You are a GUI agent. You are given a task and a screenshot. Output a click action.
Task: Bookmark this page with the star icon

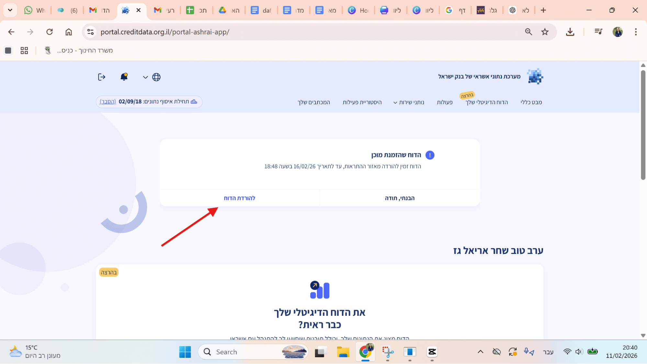coord(545,32)
